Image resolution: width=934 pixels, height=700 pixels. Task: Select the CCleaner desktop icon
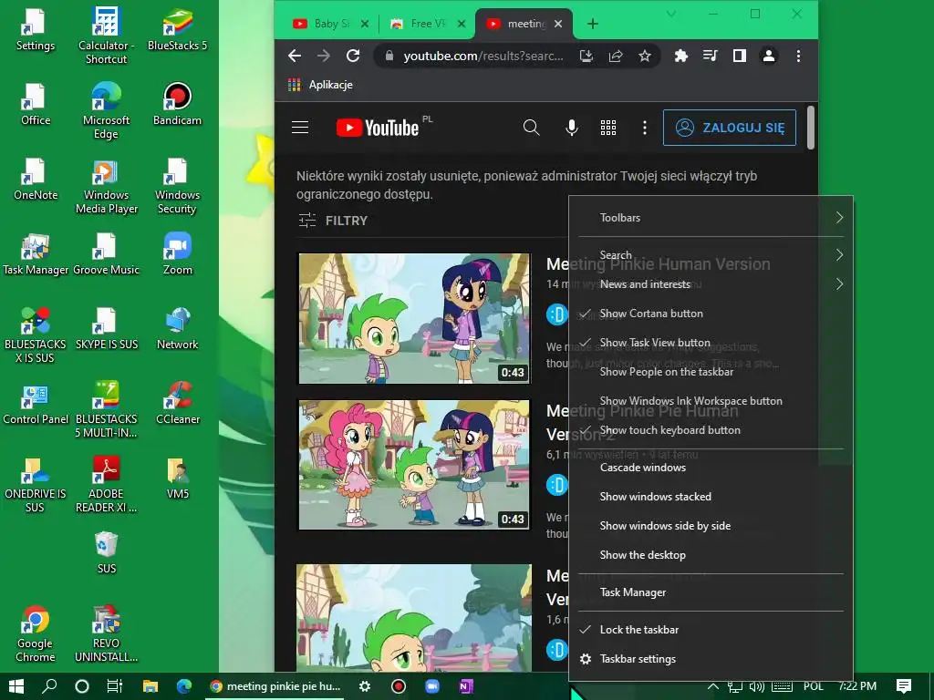[177, 404]
